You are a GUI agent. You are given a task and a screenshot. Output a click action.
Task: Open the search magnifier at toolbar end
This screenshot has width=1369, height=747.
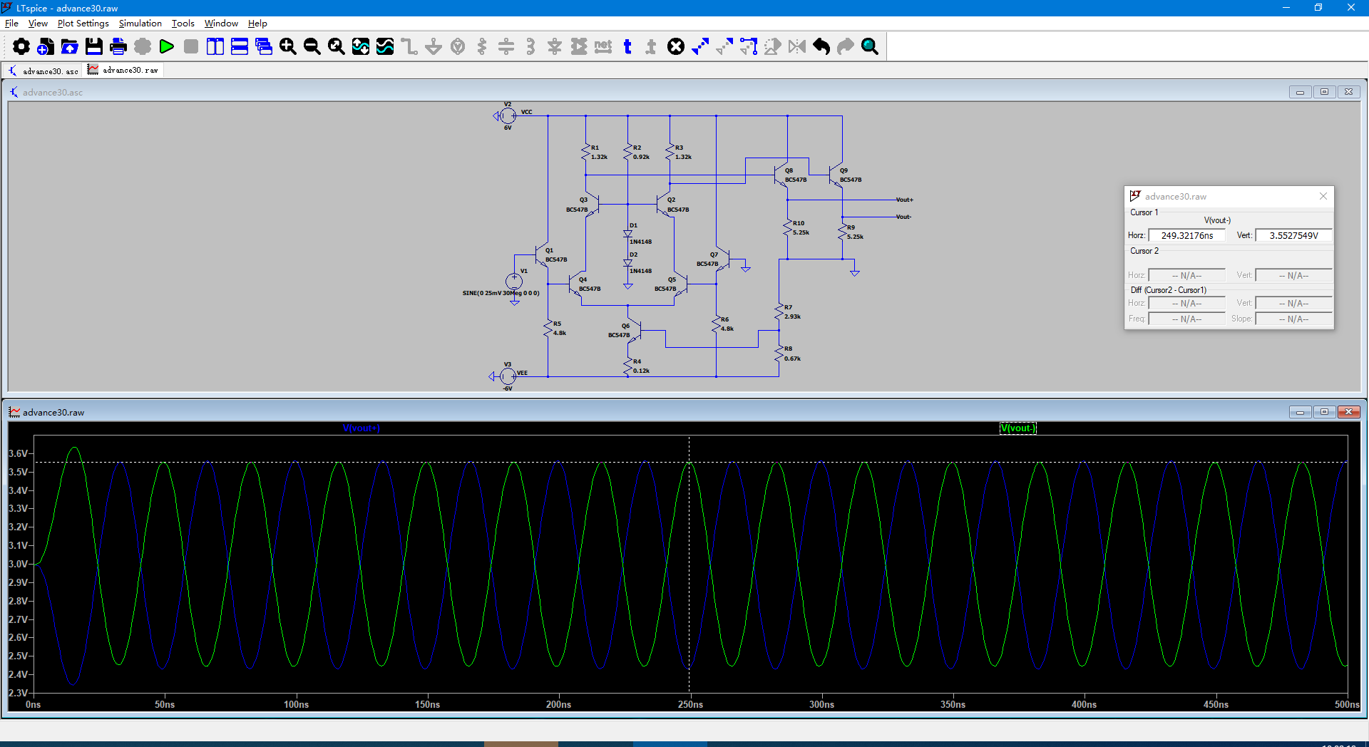[870, 47]
